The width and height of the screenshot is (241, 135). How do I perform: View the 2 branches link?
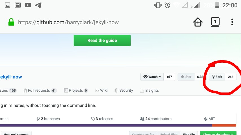point(48,119)
